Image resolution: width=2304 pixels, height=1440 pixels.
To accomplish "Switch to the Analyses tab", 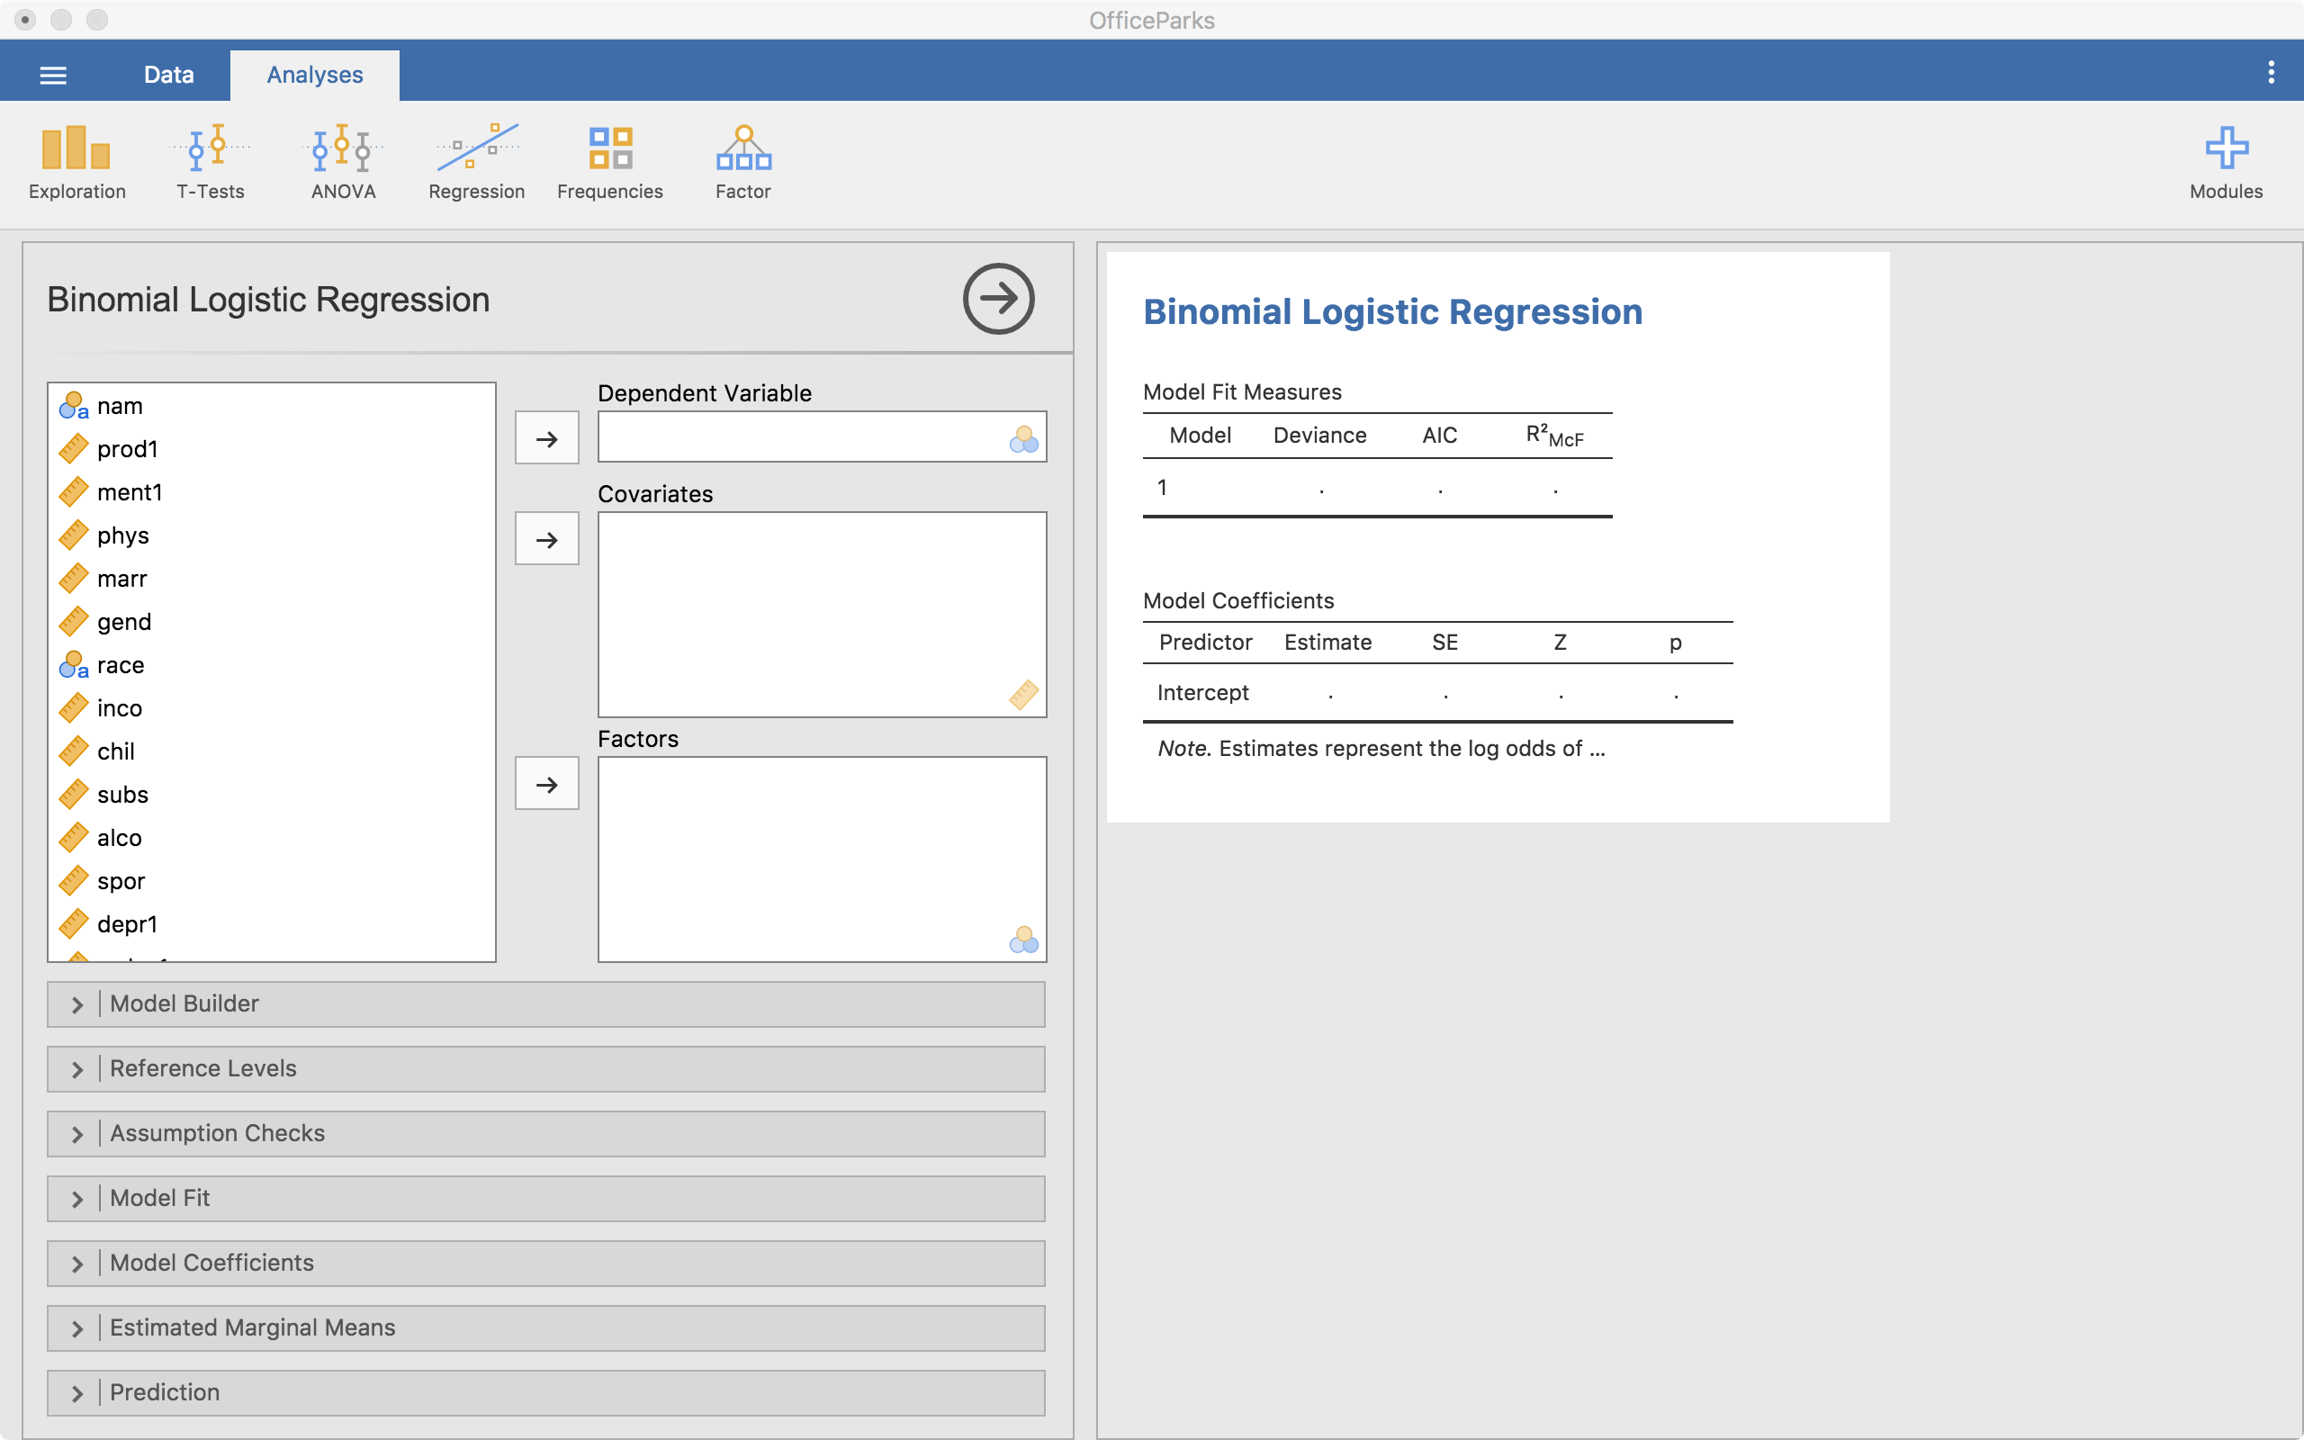I will (x=314, y=75).
